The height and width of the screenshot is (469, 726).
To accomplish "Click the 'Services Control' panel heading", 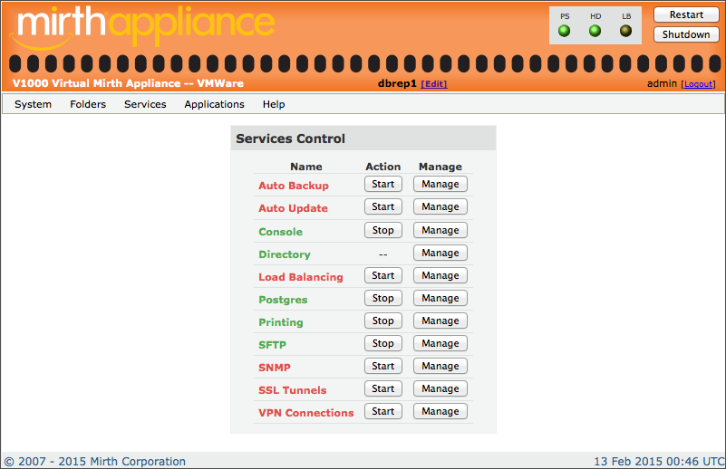I will pyautogui.click(x=290, y=139).
